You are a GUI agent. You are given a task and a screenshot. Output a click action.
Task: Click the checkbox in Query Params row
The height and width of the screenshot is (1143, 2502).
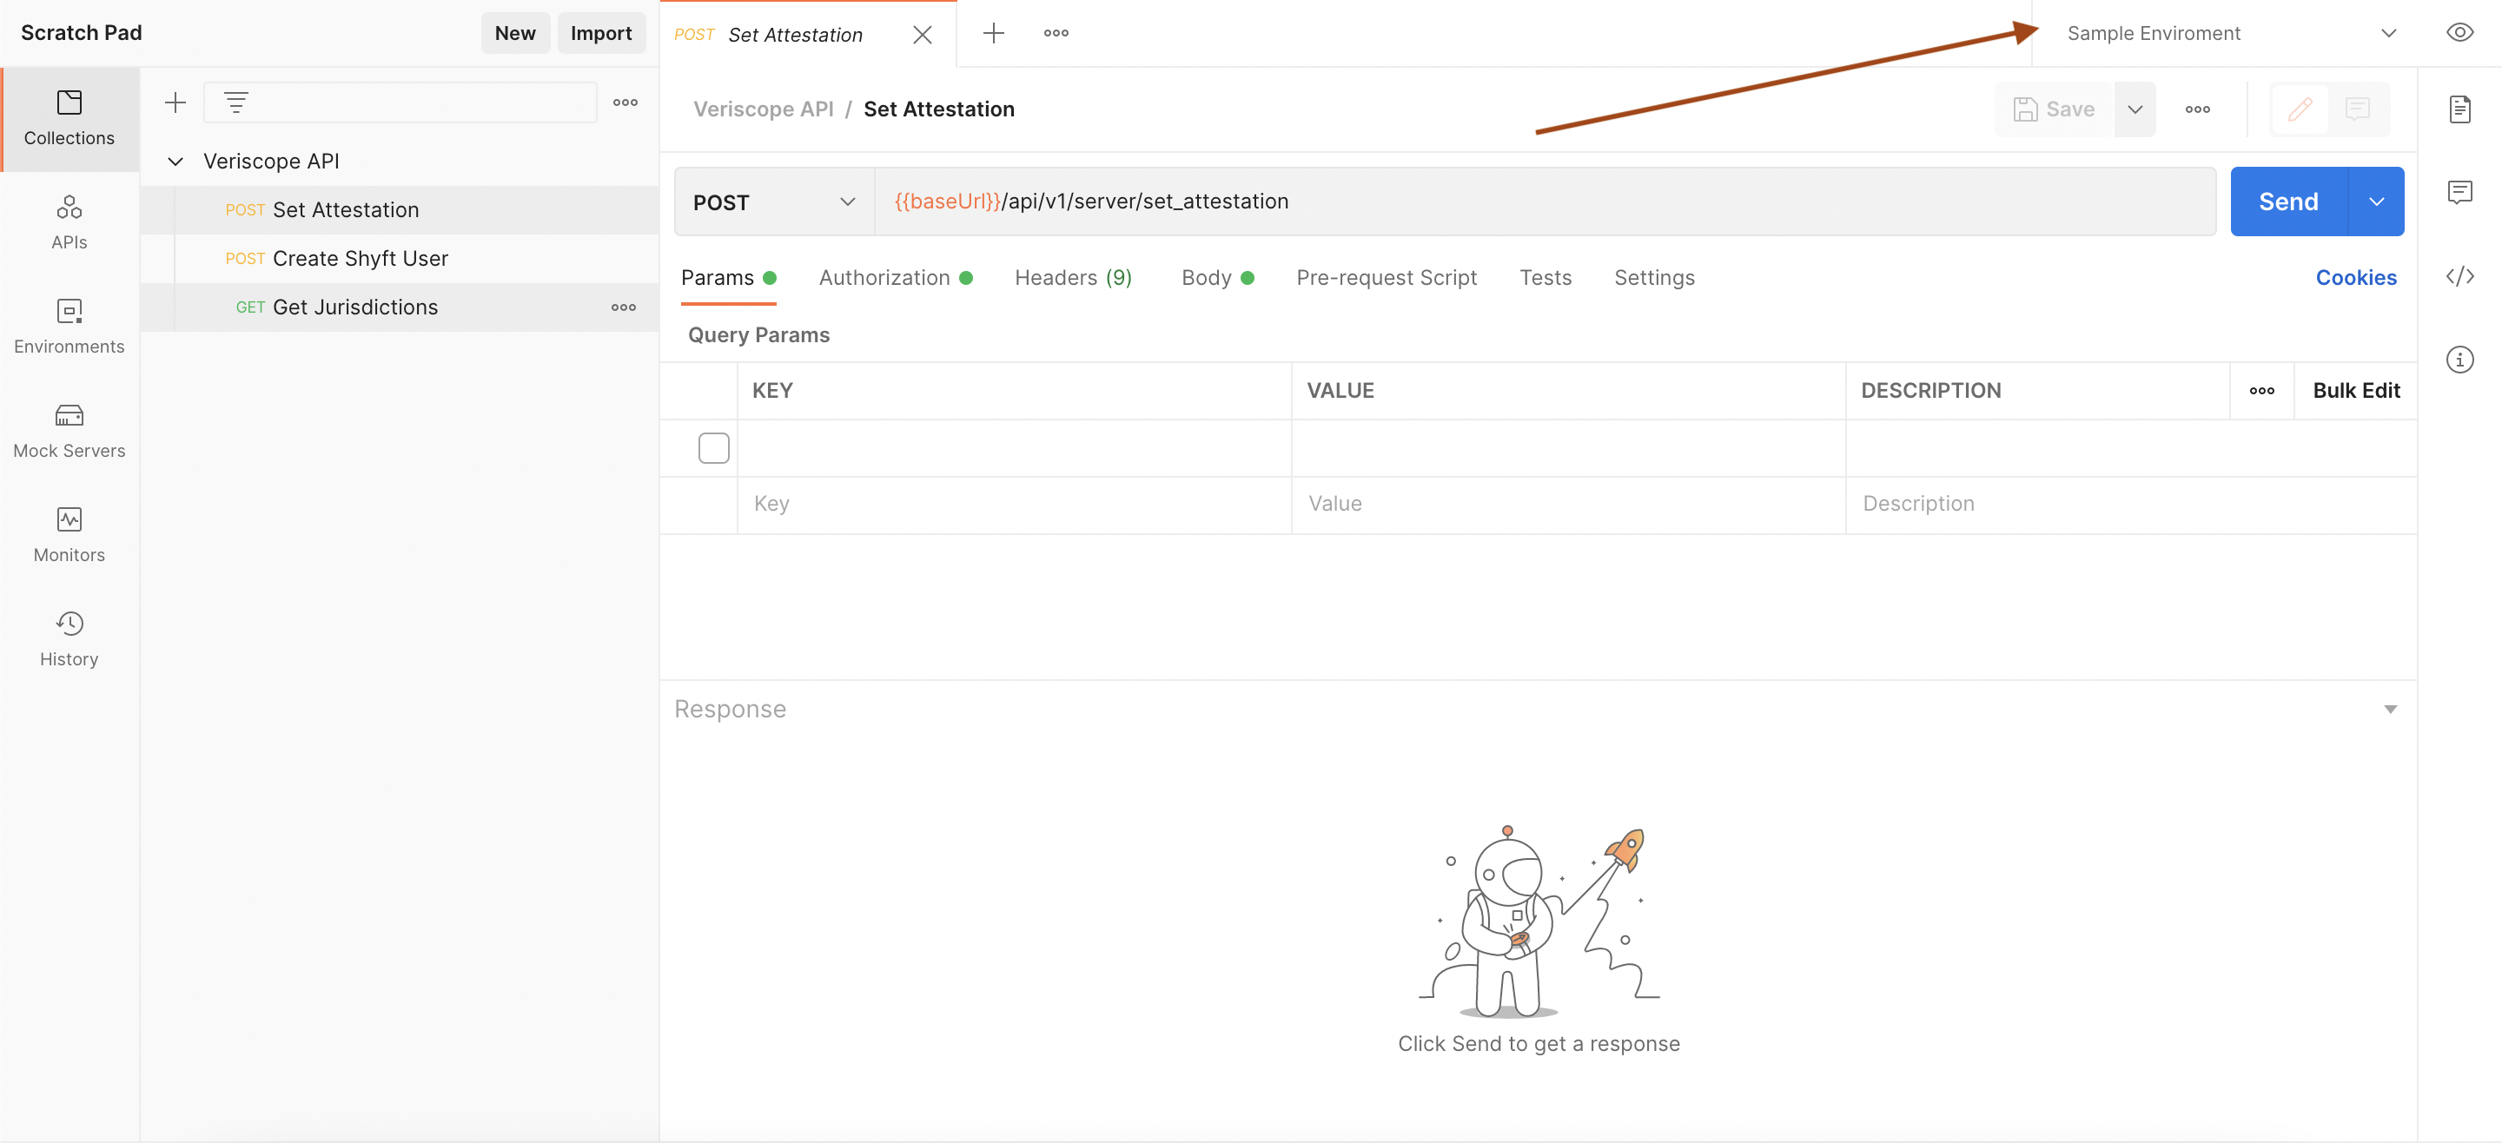(715, 448)
